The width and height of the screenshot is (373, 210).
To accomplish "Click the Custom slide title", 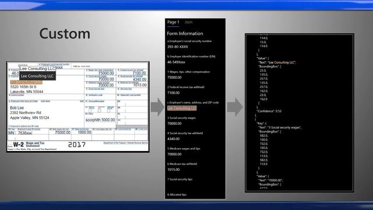I will [65, 34].
